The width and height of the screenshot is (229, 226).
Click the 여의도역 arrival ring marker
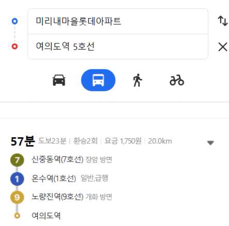tap(17, 216)
